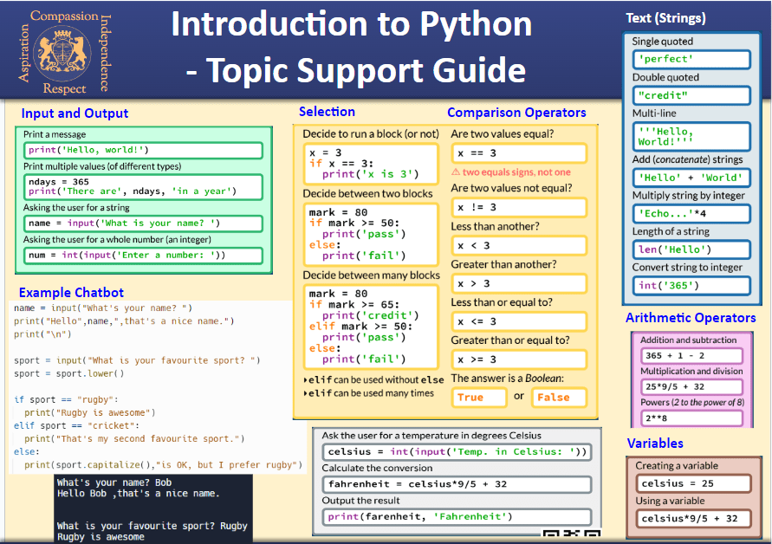Image resolution: width=772 pixels, height=544 pixels.
Task: Click the 'elif can be used without else' note
Action: pos(373,380)
